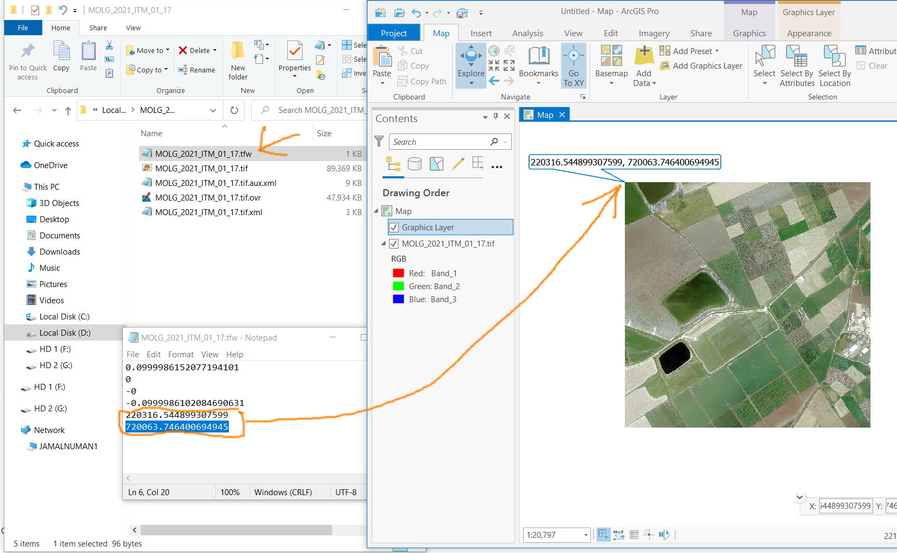This screenshot has width=897, height=553.
Task: Click the Fixed Zoom In icon
Action: tap(494, 65)
